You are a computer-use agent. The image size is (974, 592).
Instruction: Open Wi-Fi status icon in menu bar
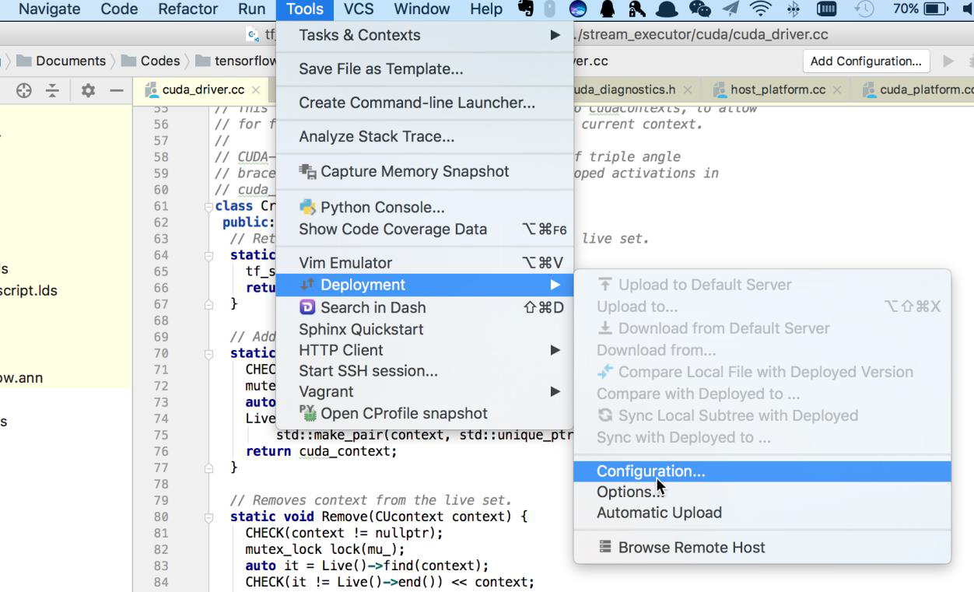(760, 9)
